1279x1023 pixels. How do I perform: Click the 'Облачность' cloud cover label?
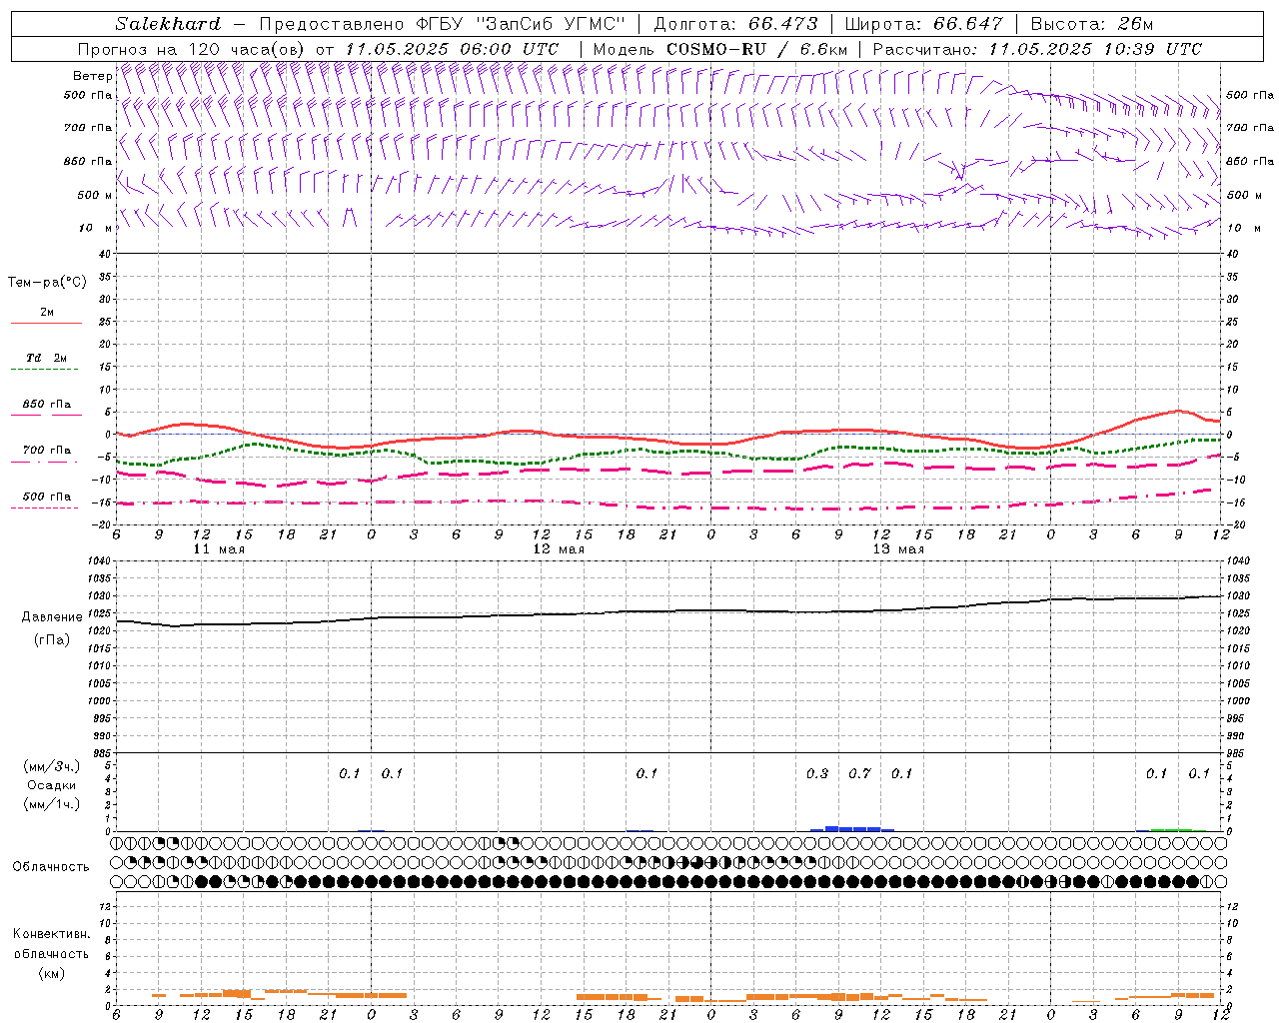[51, 867]
